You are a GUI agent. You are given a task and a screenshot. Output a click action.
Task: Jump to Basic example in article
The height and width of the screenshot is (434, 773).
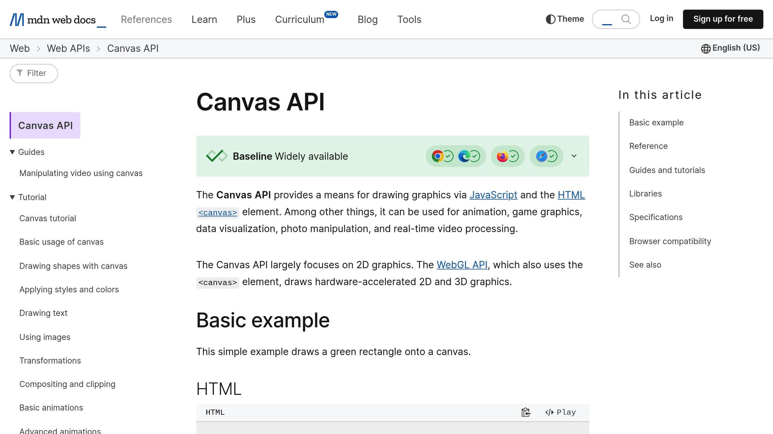click(656, 123)
